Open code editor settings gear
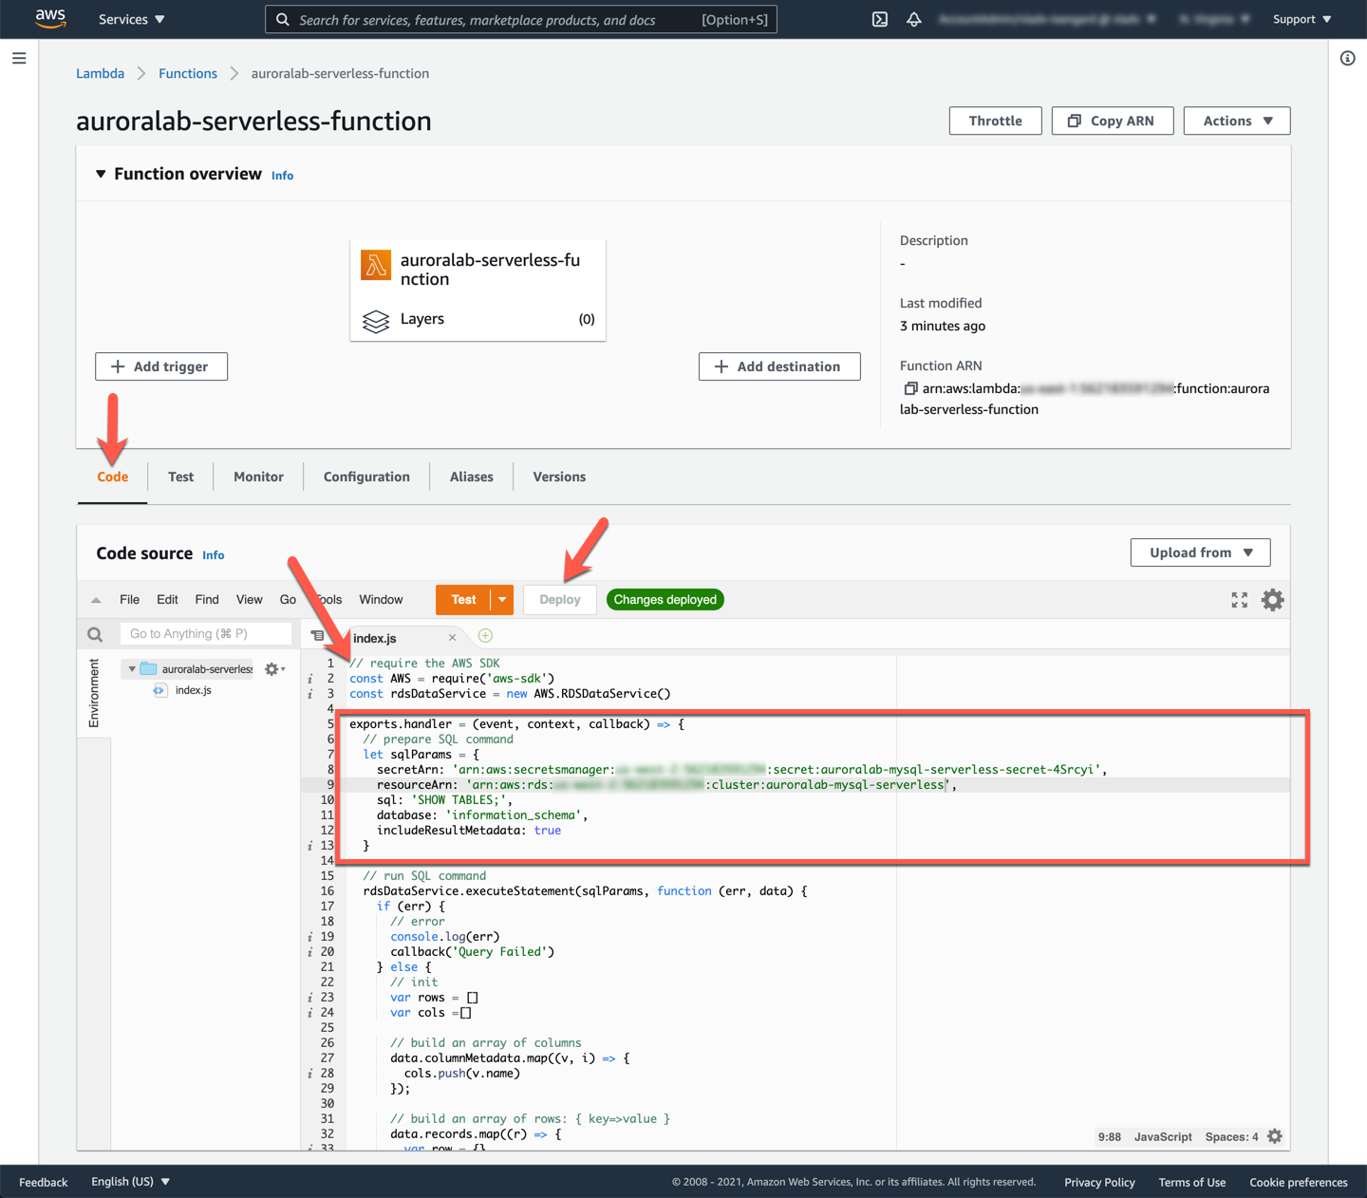 (1272, 600)
